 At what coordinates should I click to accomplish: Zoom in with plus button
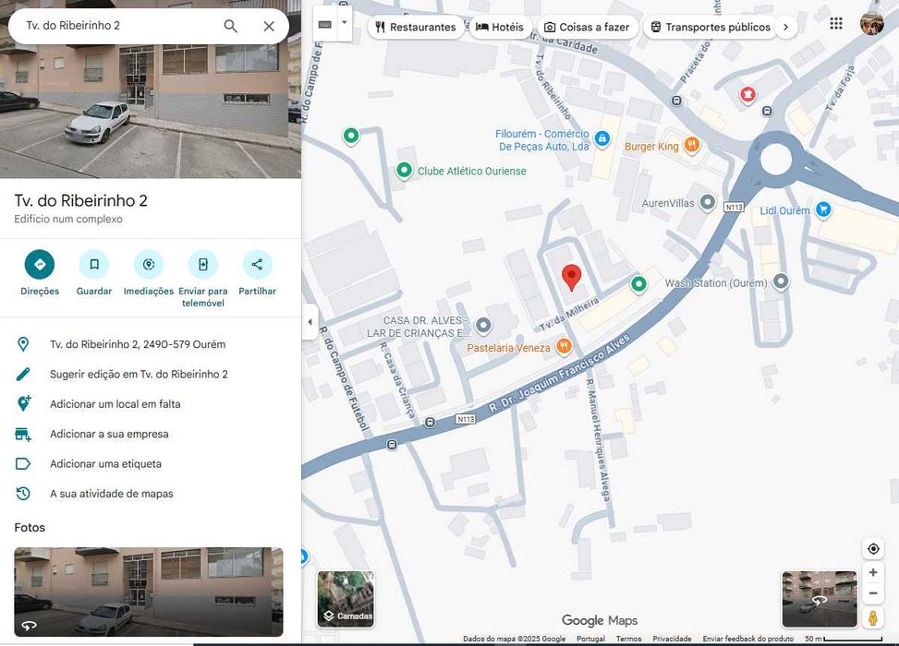tap(873, 572)
